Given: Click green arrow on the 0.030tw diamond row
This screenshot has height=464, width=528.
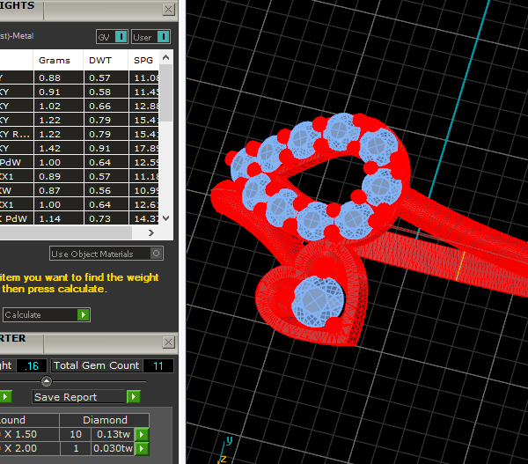Looking at the screenshot, I should (x=142, y=449).
